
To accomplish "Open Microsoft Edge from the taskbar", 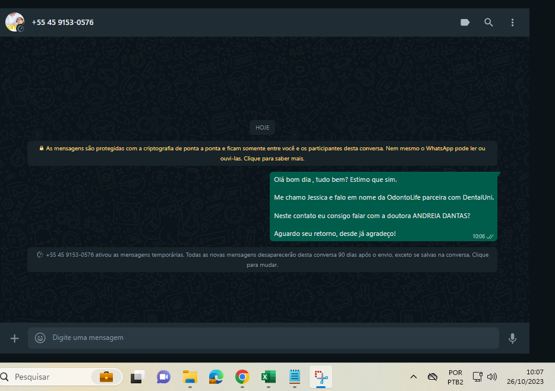I will pos(216,377).
